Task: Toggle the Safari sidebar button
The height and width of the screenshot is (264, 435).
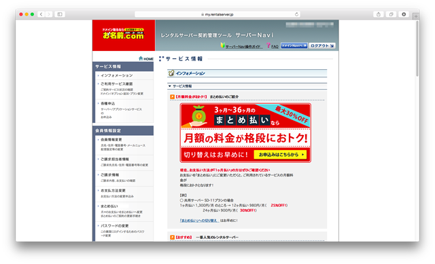Action: (60, 14)
